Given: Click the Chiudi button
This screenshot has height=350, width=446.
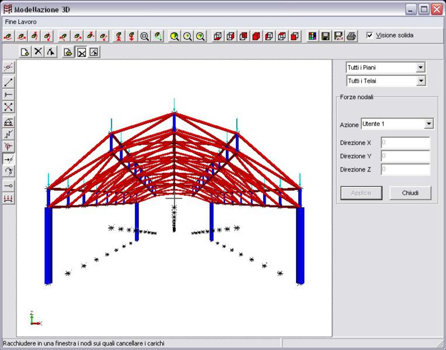Looking at the screenshot, I should click(x=410, y=192).
